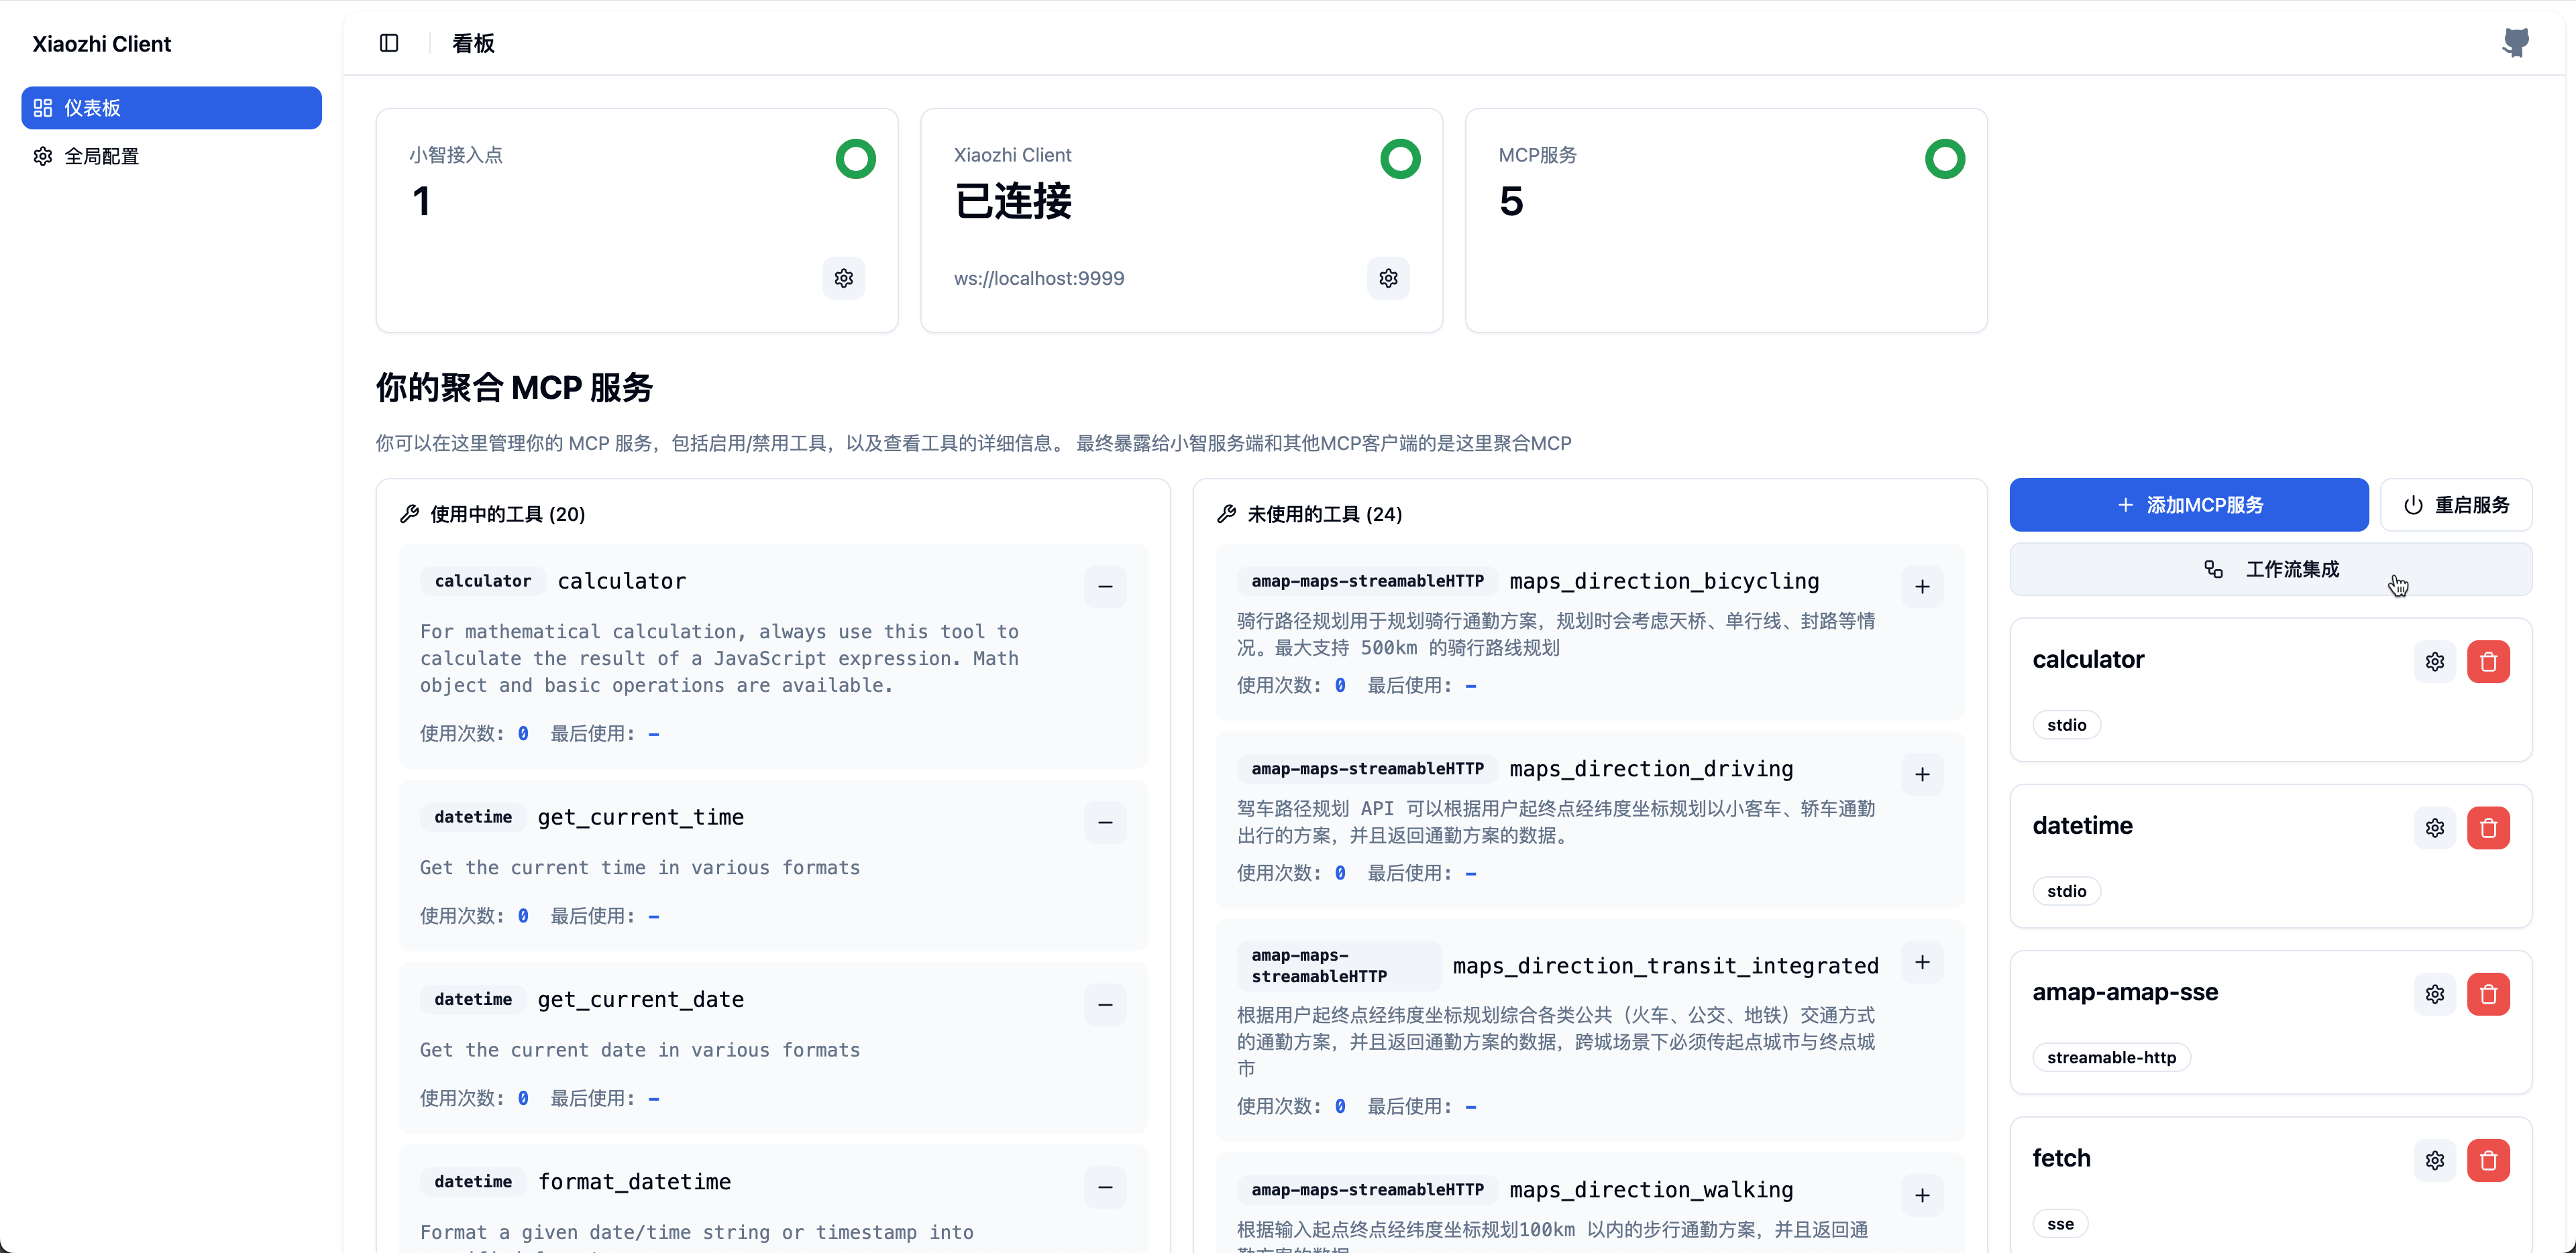Open 全局配置 in the sidebar
This screenshot has height=1253, width=2576.
tap(101, 157)
